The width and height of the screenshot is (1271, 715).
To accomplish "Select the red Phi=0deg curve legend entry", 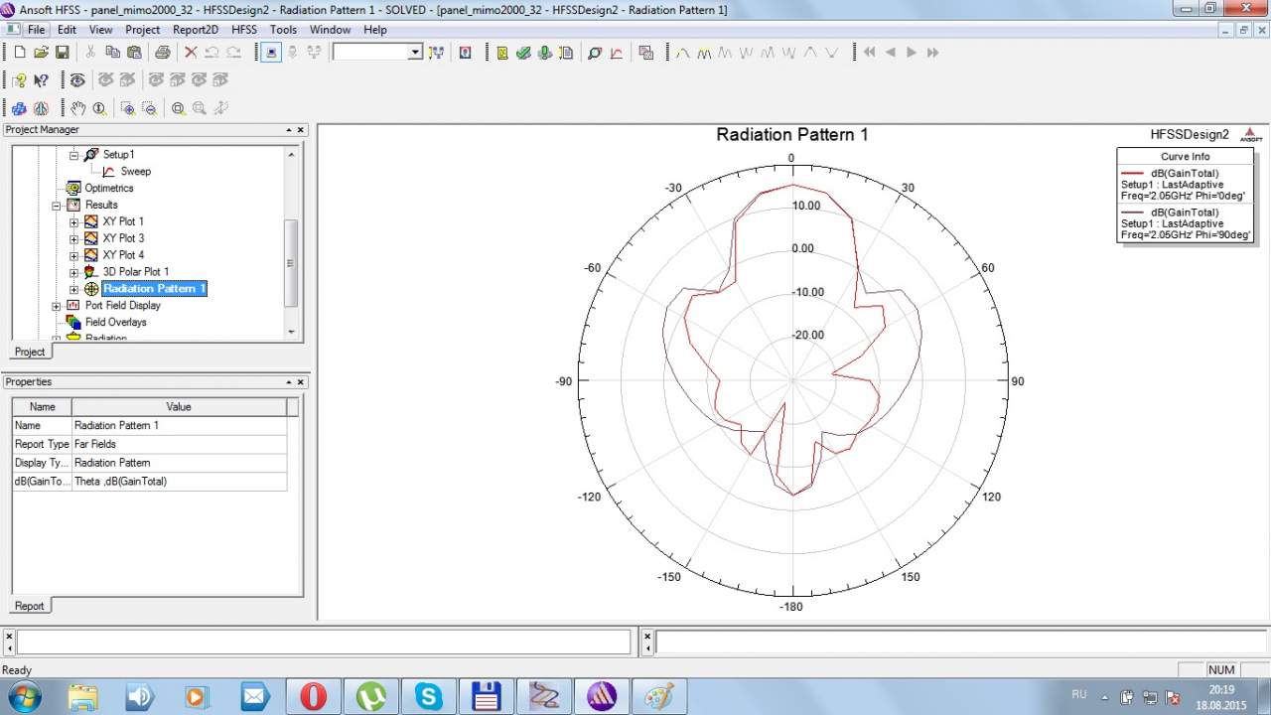I will 1184,184.
